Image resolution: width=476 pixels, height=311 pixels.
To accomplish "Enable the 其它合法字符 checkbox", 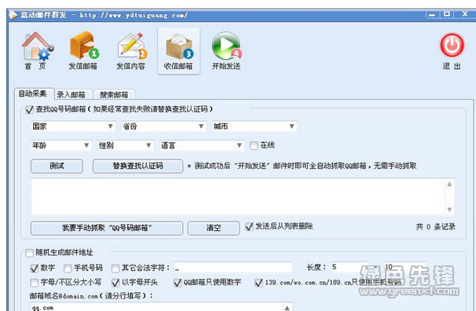I will pyautogui.click(x=115, y=269).
